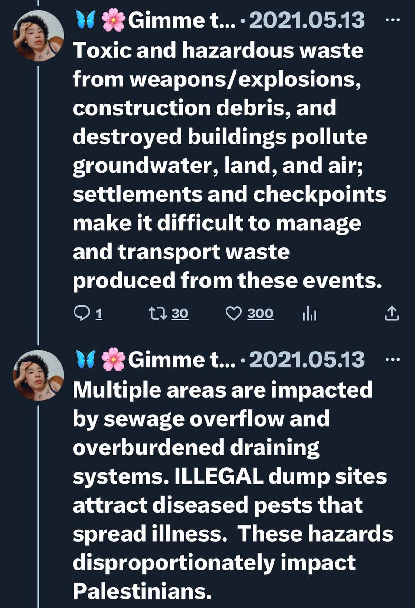View analytics for the first tweet
The image size is (415, 608).
309,313
